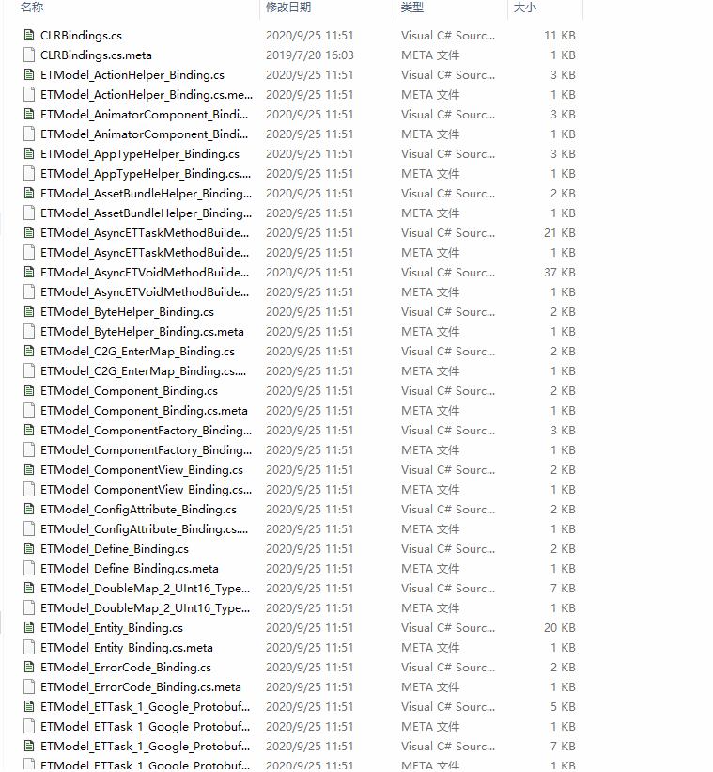713x772 pixels.
Task: Click the icon of ETModel_Define_Binding.cs.meta
Action: coord(28,569)
